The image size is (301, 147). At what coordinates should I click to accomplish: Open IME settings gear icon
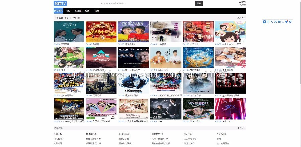(290, 22)
